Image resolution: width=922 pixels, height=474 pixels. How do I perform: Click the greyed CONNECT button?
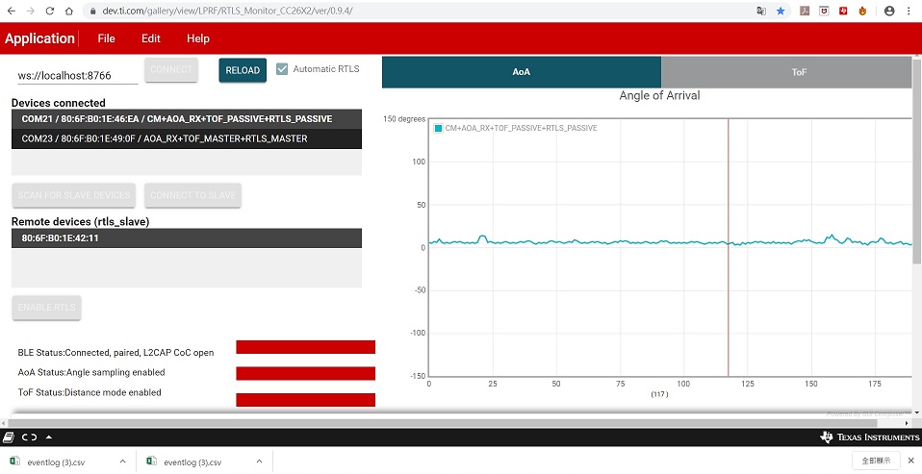[x=171, y=69]
